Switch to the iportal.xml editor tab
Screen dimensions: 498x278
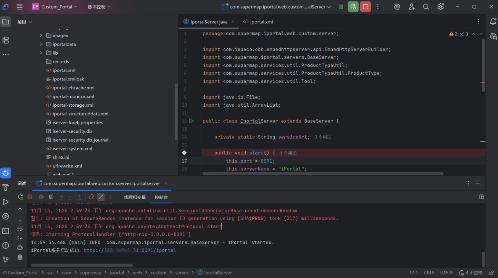258,22
